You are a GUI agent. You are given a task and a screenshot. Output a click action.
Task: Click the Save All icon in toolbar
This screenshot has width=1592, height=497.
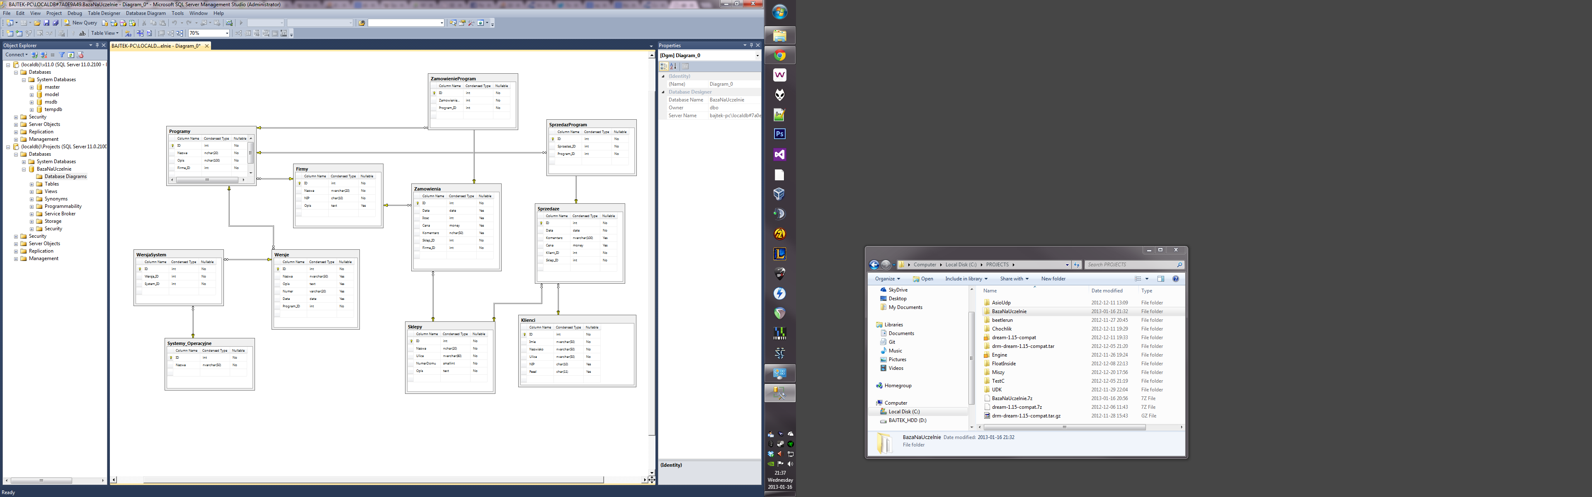tap(56, 23)
